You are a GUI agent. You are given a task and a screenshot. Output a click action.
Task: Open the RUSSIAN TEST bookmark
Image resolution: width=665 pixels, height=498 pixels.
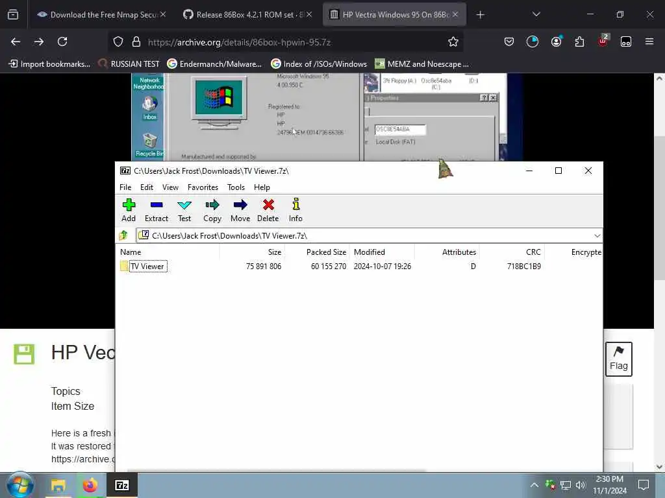(x=129, y=64)
